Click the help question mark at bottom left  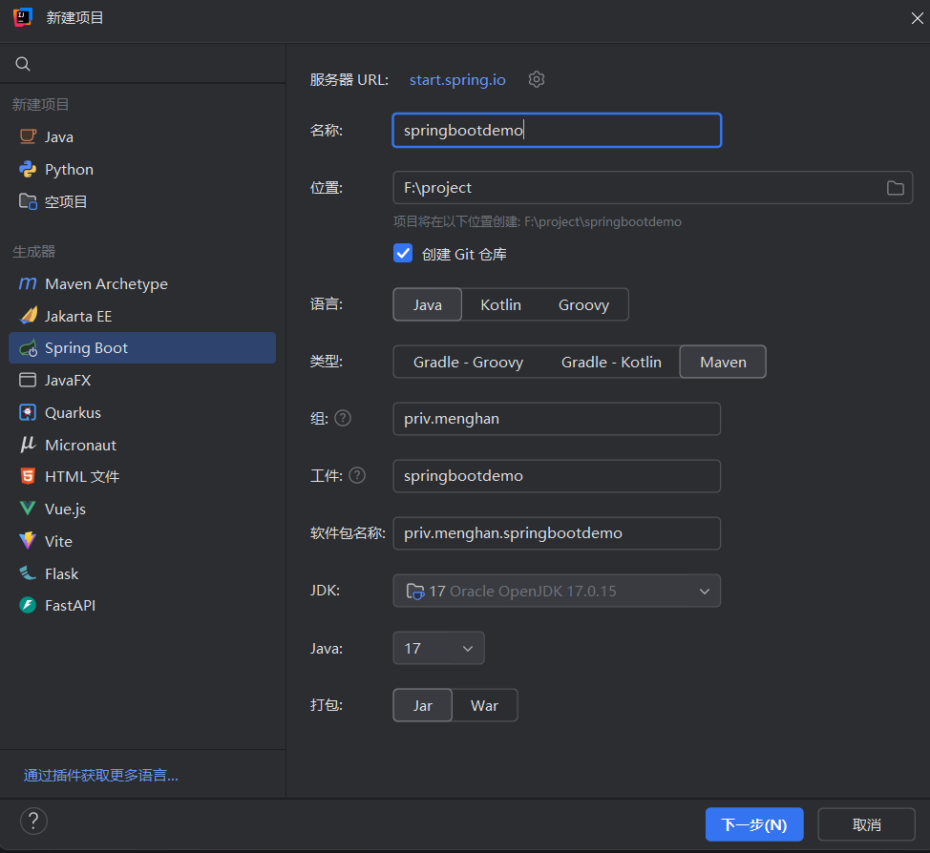pos(34,821)
